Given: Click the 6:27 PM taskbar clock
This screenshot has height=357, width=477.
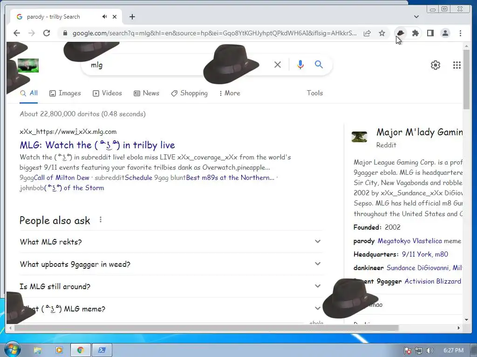Looking at the screenshot, I should click(x=453, y=350).
